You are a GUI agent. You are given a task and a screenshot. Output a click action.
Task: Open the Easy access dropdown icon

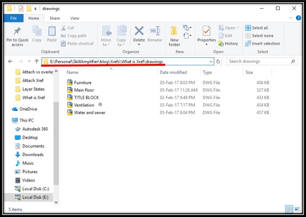point(187,36)
